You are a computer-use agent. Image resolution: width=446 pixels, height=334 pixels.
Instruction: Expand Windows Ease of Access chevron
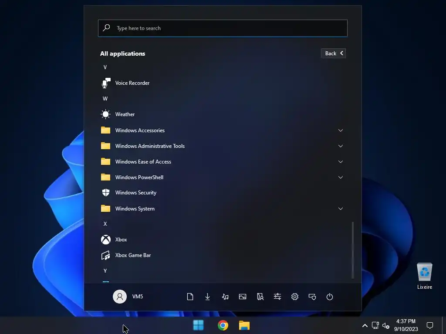[341, 162]
